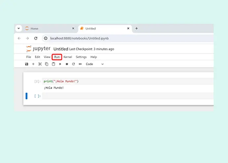The image size is (228, 163).
Task: Open the Run menu
Action: [x=57, y=57]
